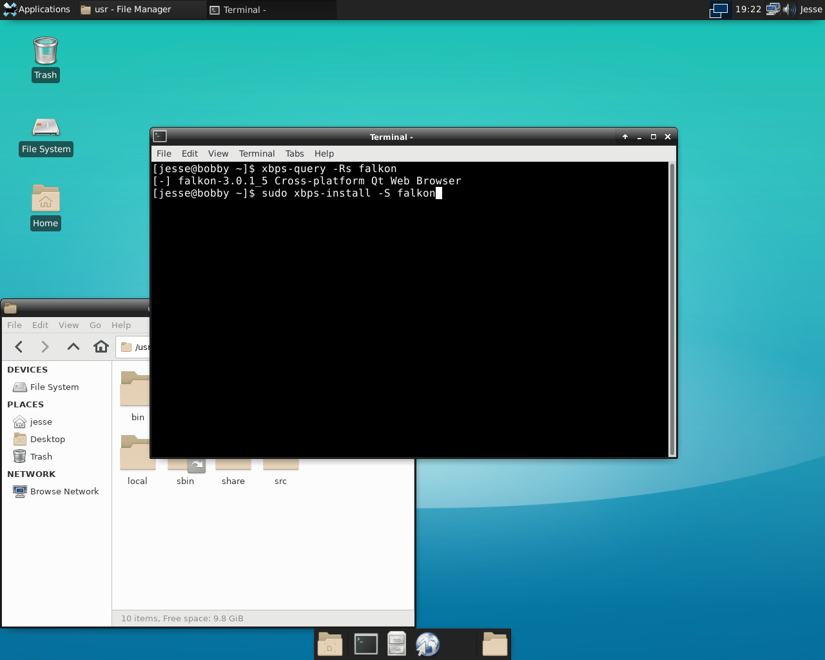The image size is (825, 660).
Task: Open the network status icon in top panel
Action: [x=773, y=9]
